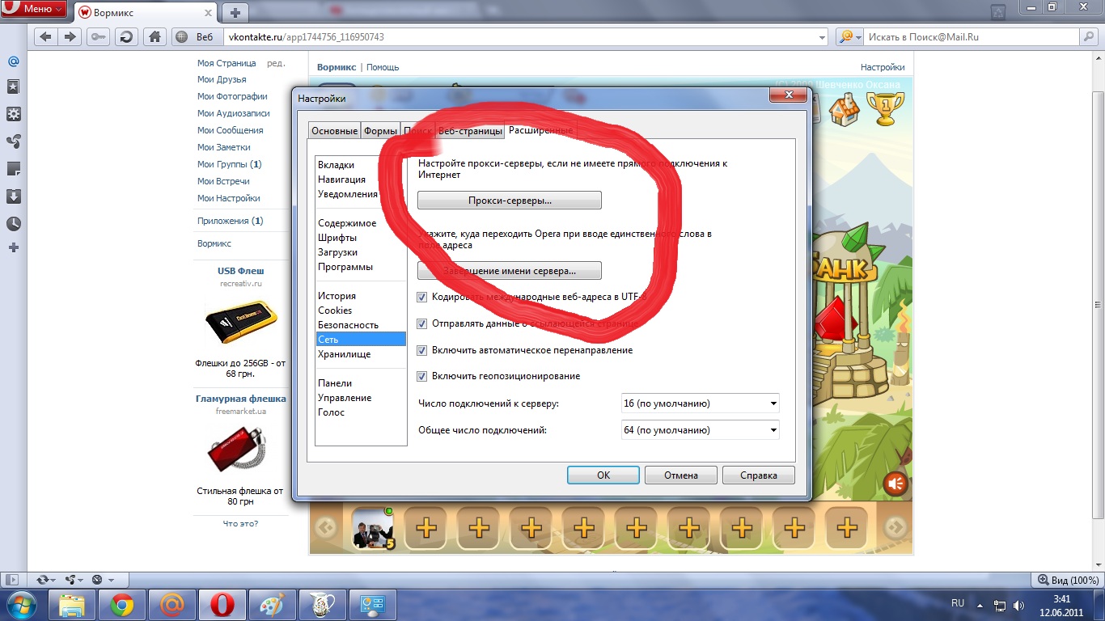Confirm settings with the OK button
This screenshot has width=1105, height=621.
click(603, 475)
